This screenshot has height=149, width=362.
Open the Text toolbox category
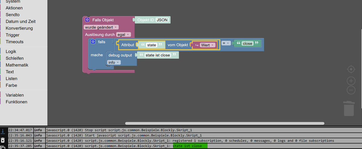(x=10, y=72)
